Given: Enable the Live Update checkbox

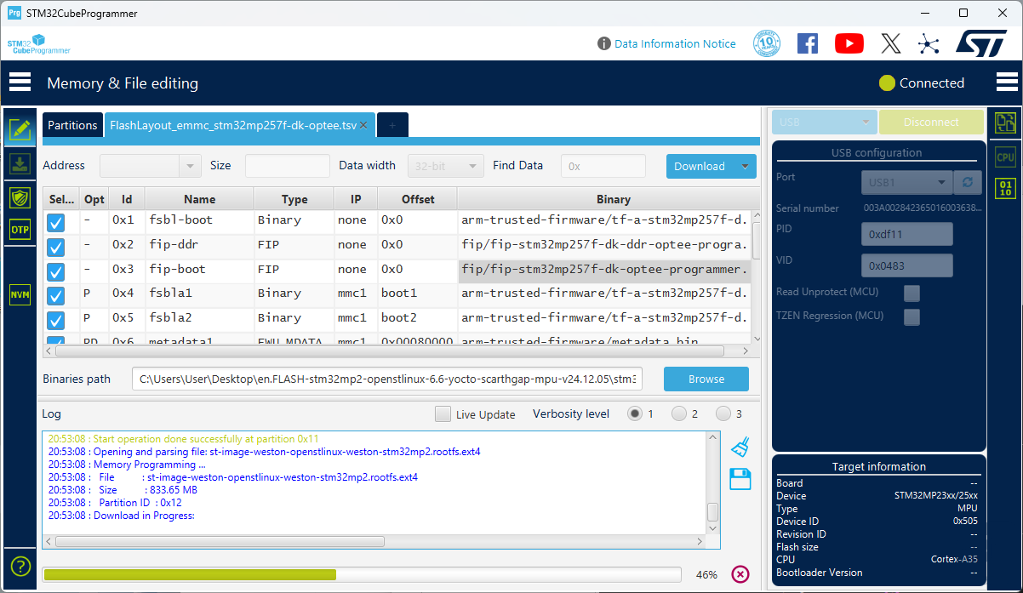Looking at the screenshot, I should point(443,414).
